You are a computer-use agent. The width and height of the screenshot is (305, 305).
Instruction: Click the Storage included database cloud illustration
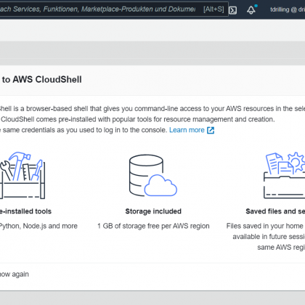click(153, 176)
